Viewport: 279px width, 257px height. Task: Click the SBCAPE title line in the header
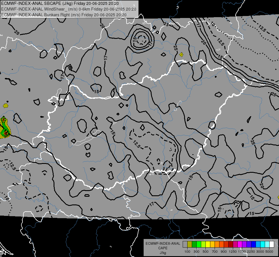tap(60, 3)
